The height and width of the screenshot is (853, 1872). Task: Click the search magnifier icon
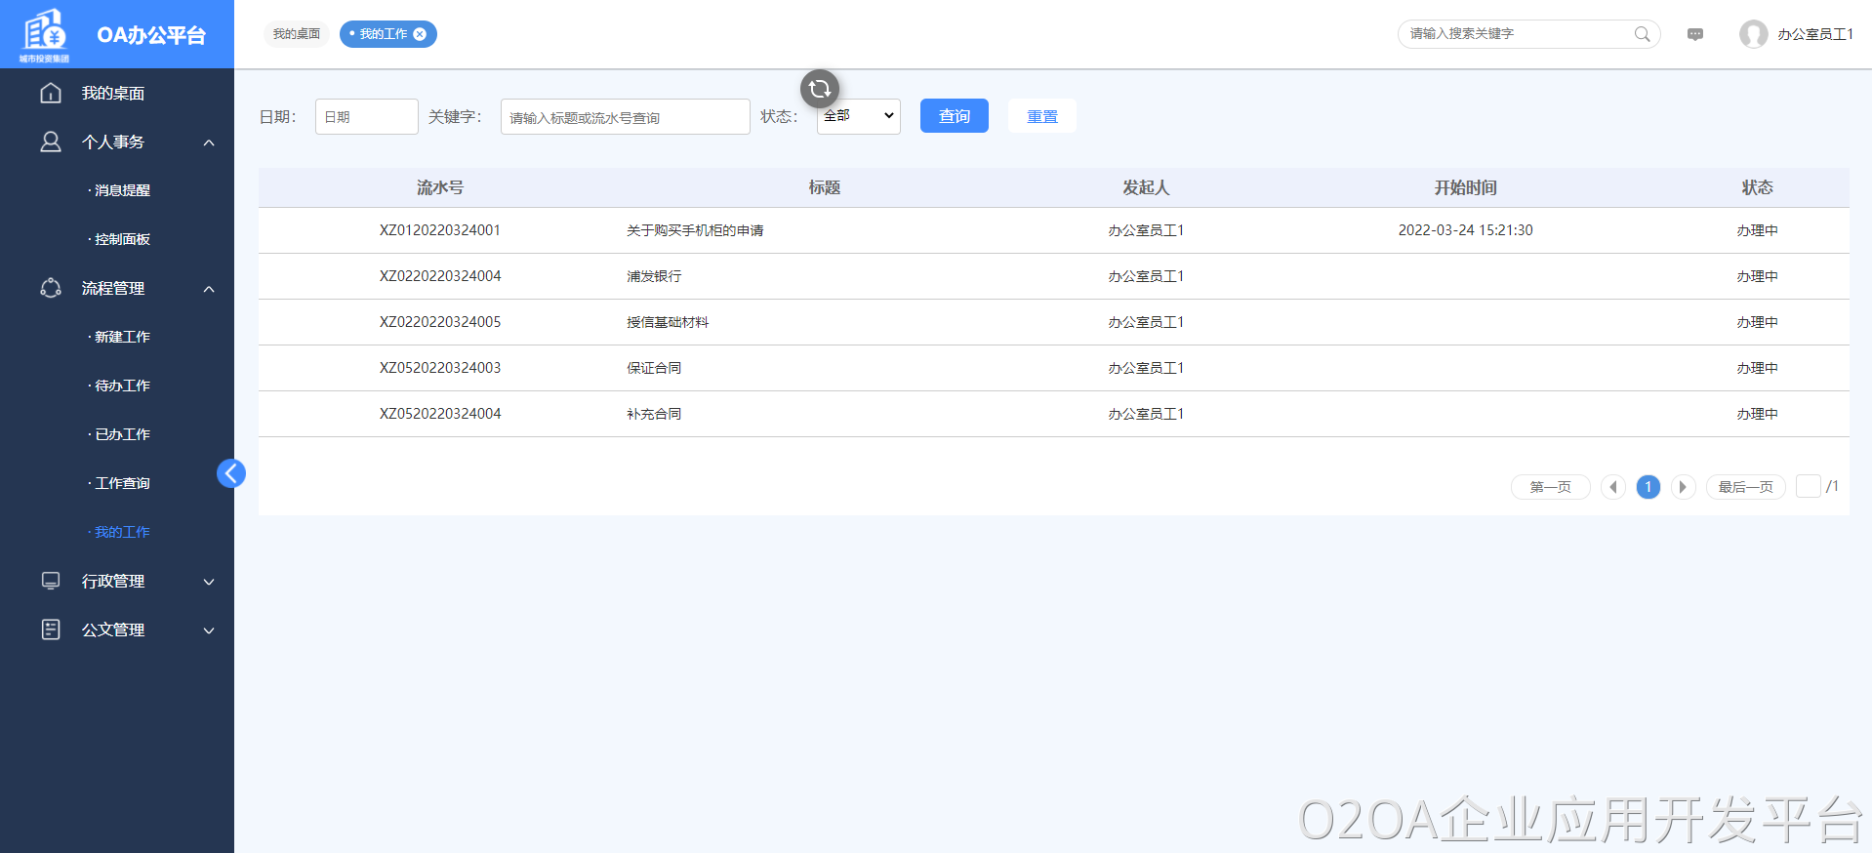pyautogui.click(x=1643, y=34)
